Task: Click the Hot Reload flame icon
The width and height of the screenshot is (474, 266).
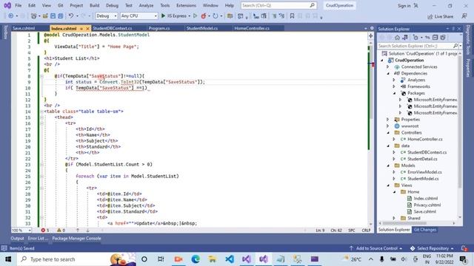Action: pos(204,16)
